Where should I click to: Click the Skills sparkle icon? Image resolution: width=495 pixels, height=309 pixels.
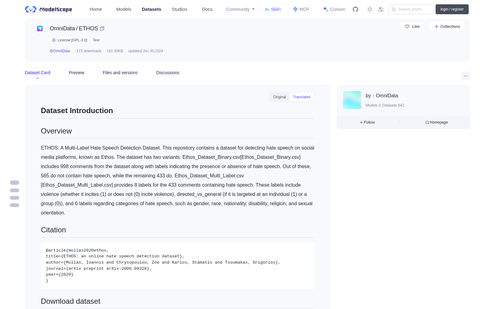[267, 9]
